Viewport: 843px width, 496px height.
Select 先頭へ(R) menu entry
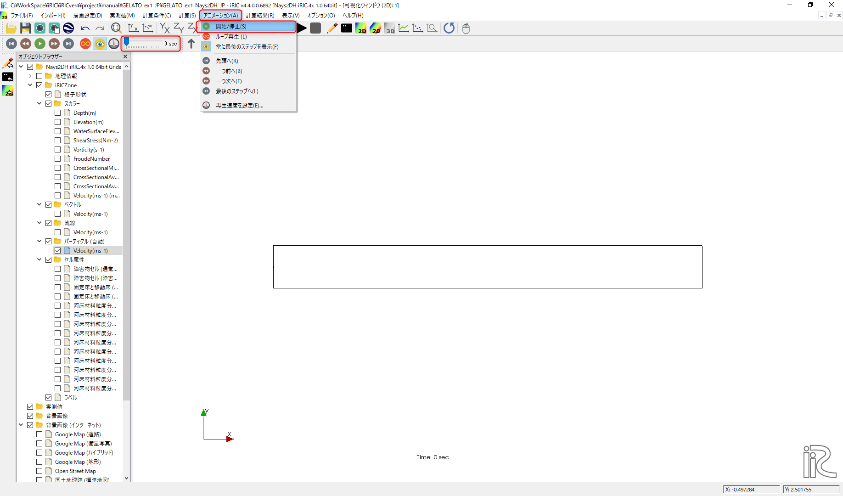point(248,61)
